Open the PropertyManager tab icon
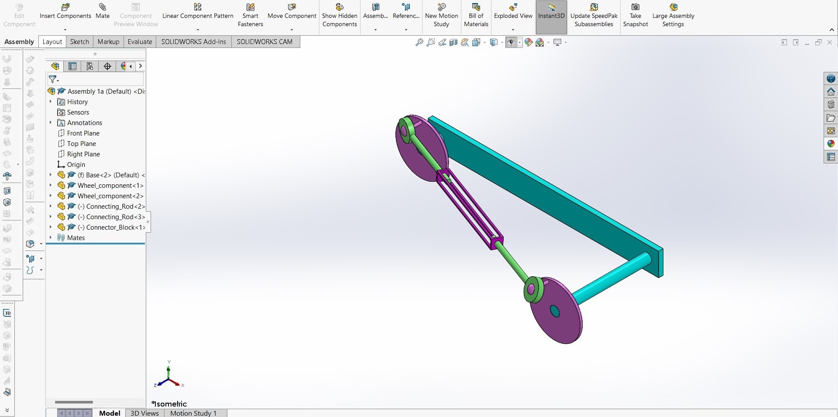The width and height of the screenshot is (838, 417). tap(72, 66)
